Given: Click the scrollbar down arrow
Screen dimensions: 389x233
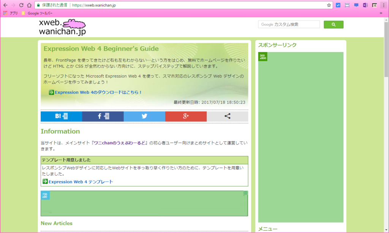Looking at the screenshot, I should [386, 230].
